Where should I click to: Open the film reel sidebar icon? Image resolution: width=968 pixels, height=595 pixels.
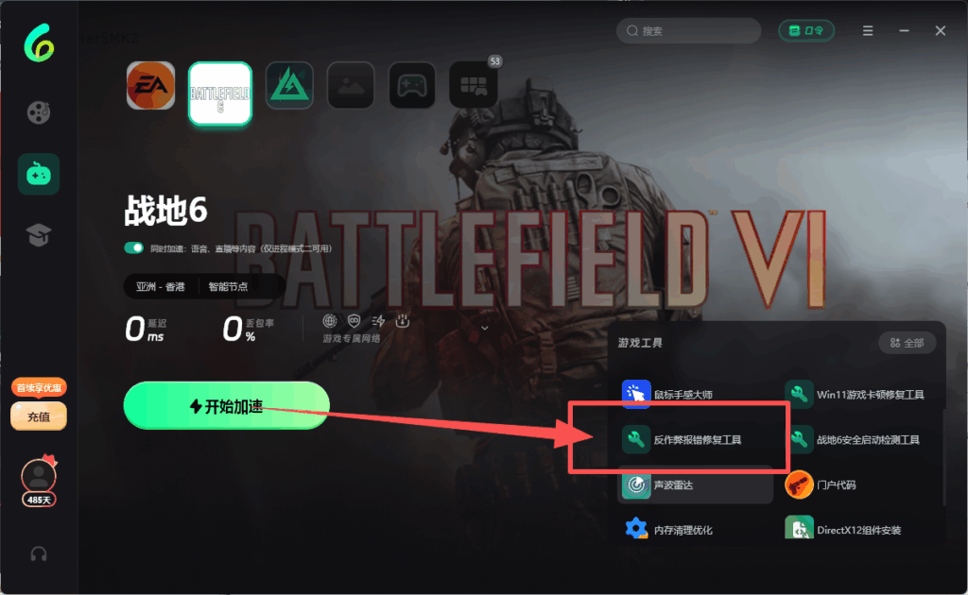coord(38,112)
